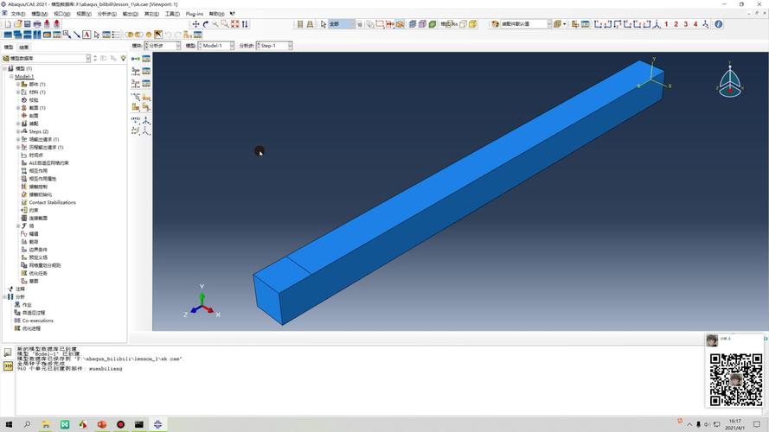Select Contact Stabilizations in the model tree
Image resolution: width=769 pixels, height=432 pixels.
coord(52,202)
